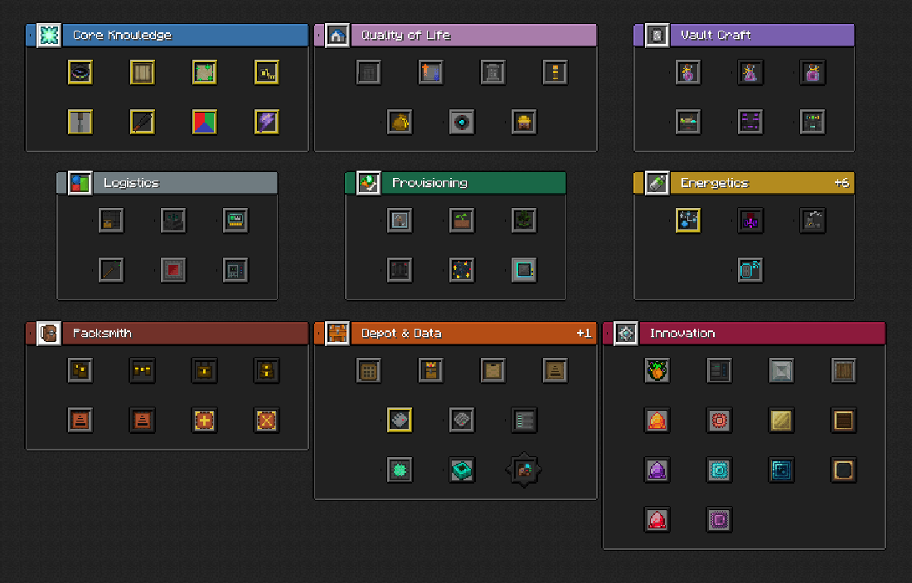Choose the potted sapling research in Provisioning
Image resolution: width=912 pixels, height=583 pixels.
(x=462, y=220)
